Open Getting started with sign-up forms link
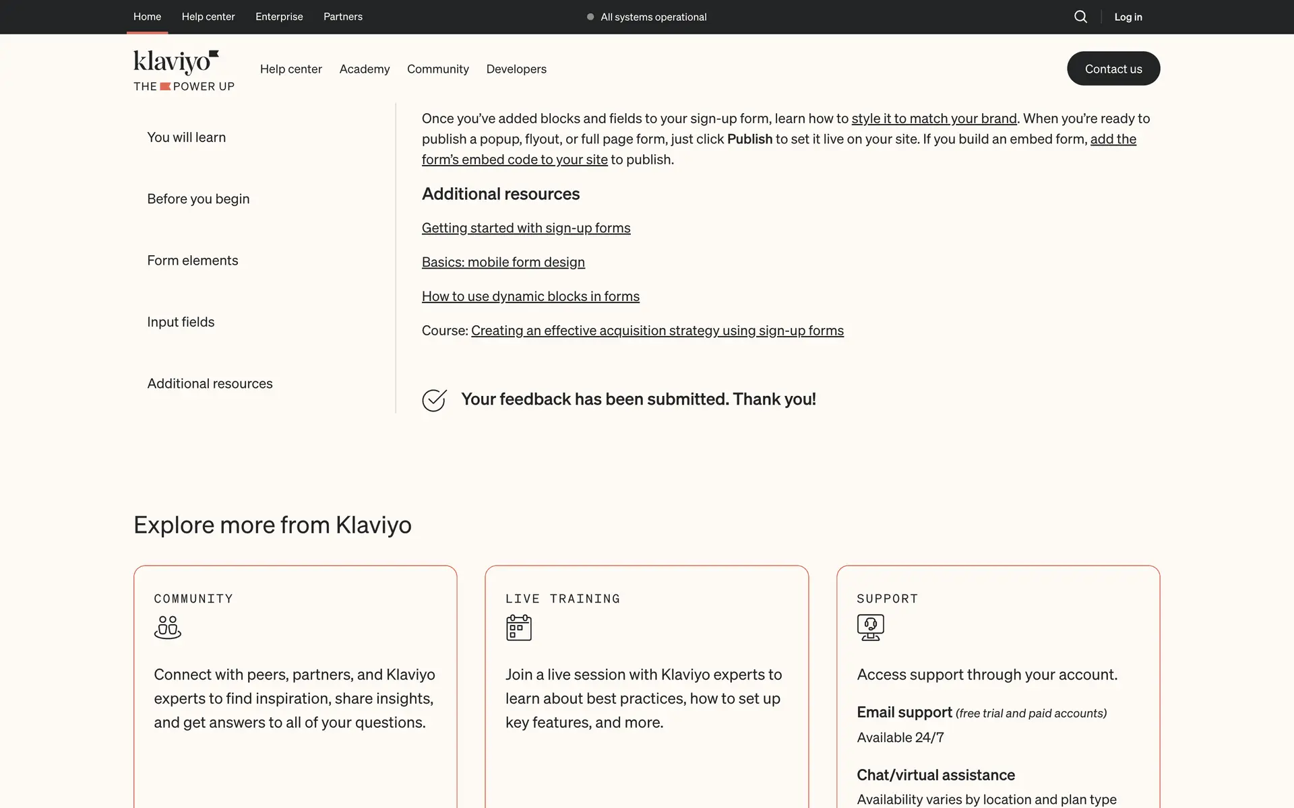Screen dimensions: 1294x808 point(526,228)
